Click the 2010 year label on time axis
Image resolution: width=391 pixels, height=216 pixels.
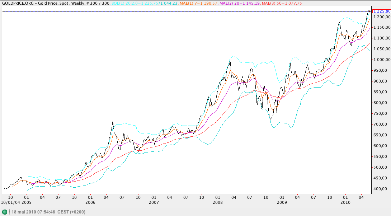[x=345, y=202]
